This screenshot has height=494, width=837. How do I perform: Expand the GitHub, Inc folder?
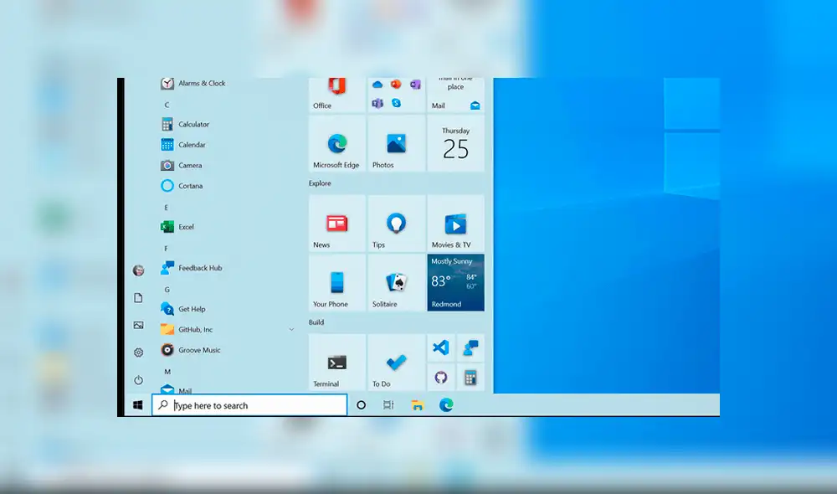(x=291, y=330)
